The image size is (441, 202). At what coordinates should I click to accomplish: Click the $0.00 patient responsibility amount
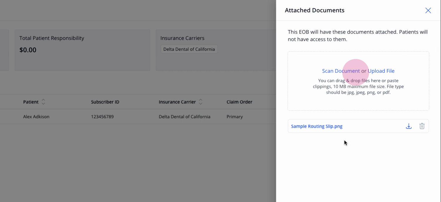click(28, 50)
